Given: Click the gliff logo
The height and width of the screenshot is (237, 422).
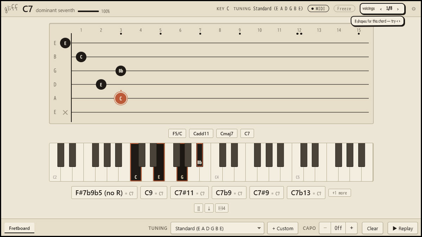Looking at the screenshot, I should 11,9.
